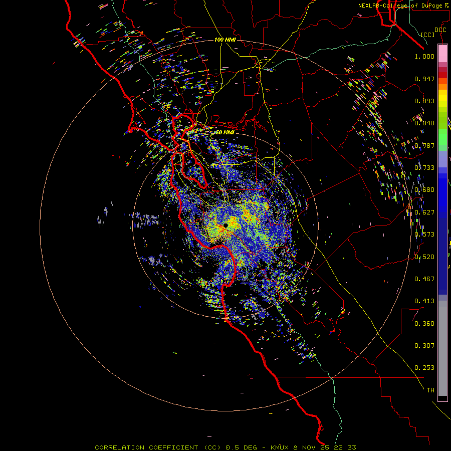
Task: Select the 1.000 scale value
Action: coord(424,56)
